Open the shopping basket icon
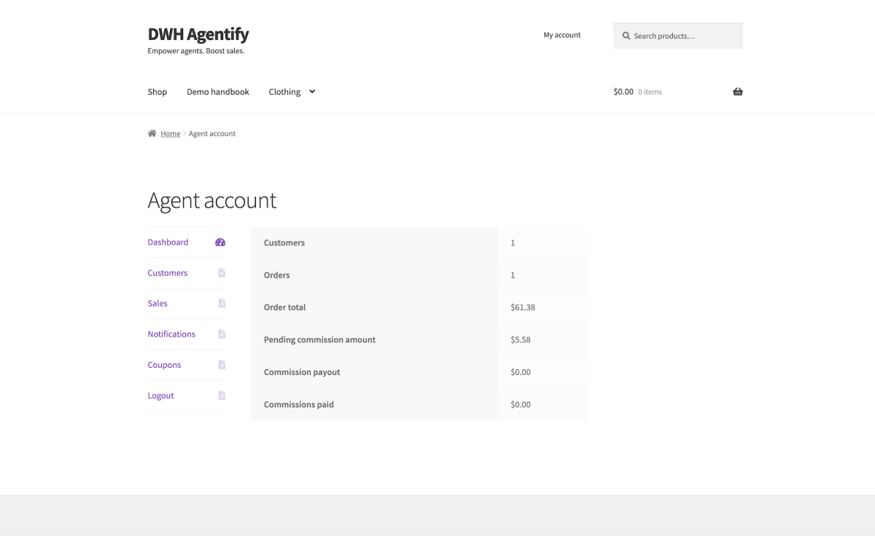 click(738, 92)
